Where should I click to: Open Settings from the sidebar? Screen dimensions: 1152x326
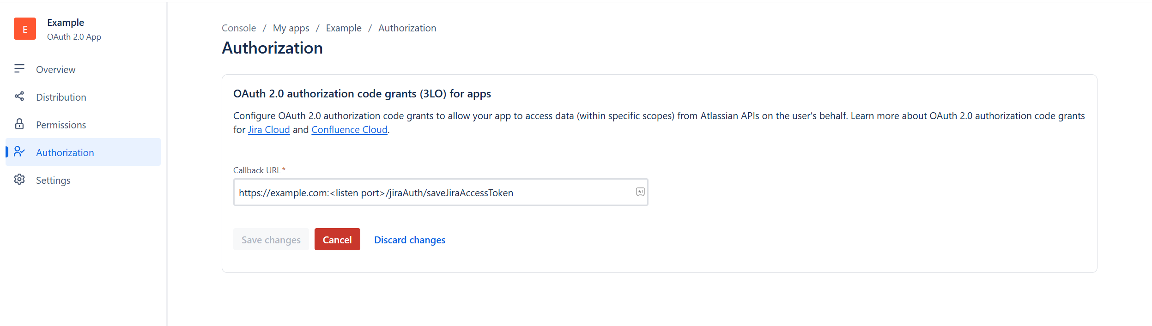pos(53,181)
